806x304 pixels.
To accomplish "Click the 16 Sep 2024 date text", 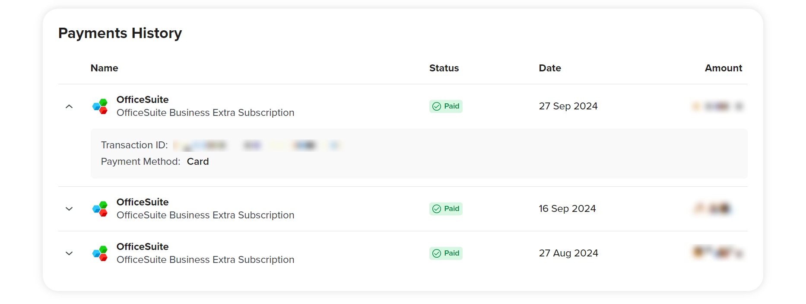I will tap(567, 208).
